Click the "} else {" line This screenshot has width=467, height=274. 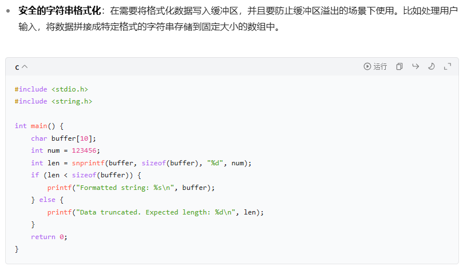point(47,200)
